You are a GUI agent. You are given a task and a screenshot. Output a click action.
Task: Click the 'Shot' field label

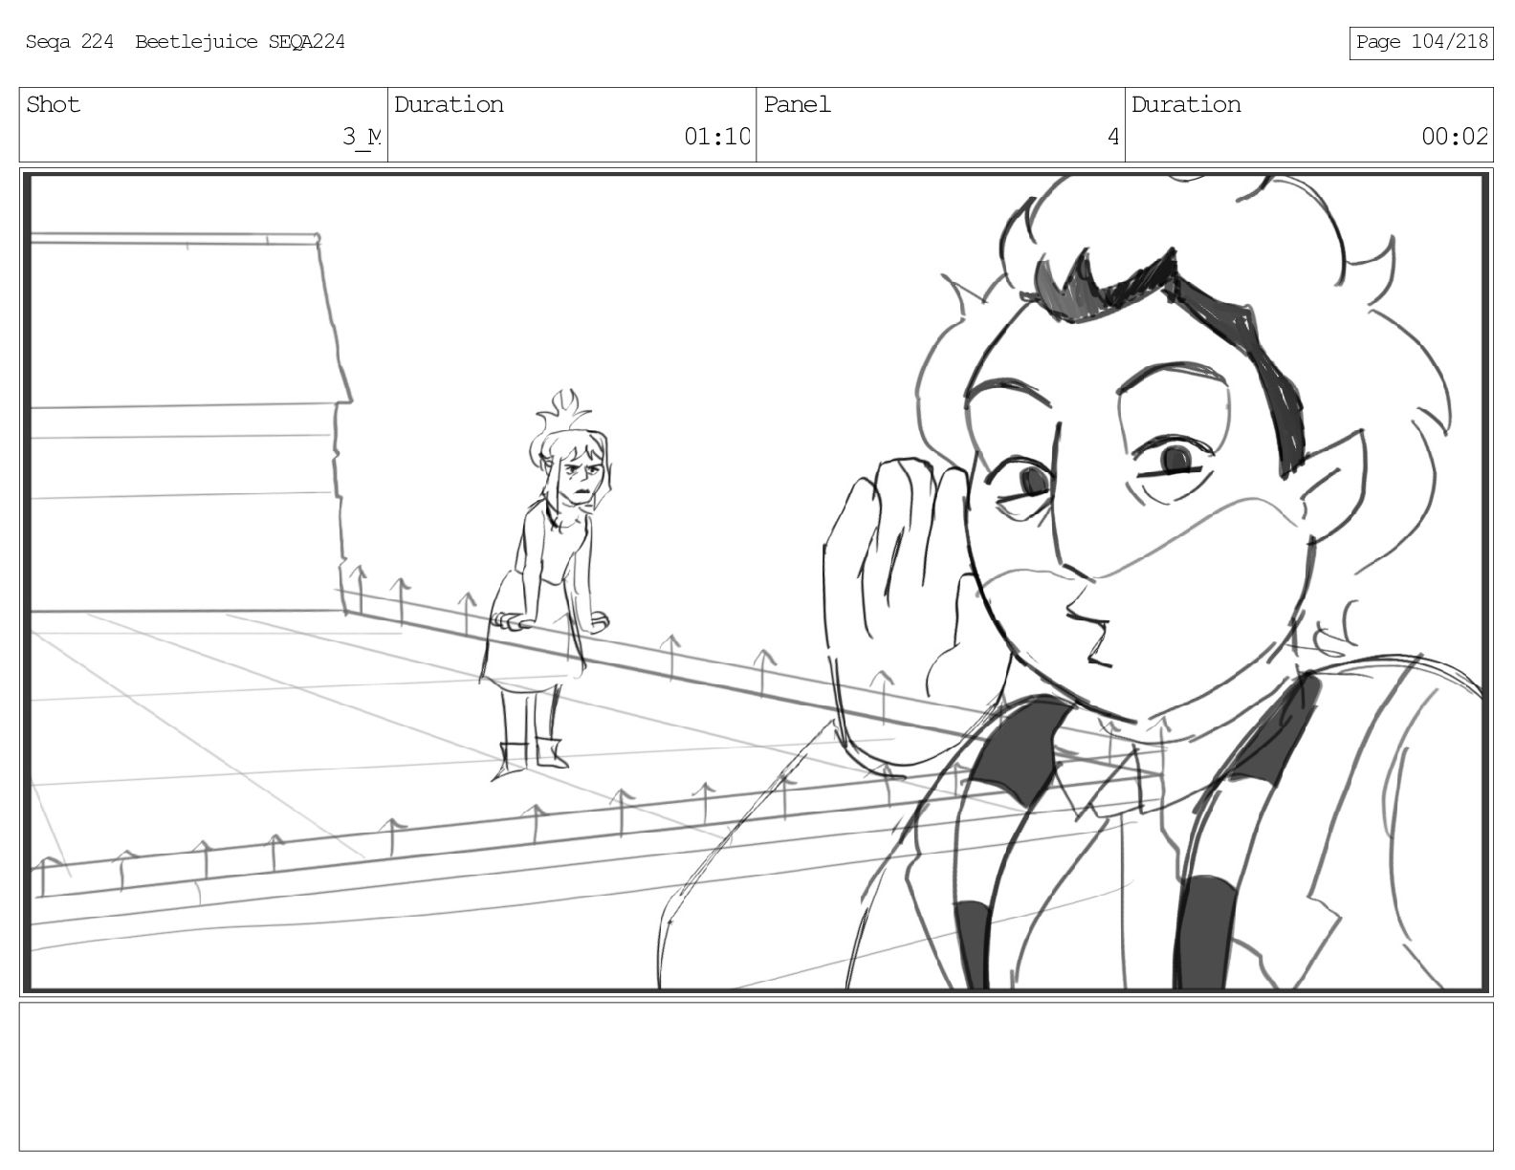tap(54, 104)
